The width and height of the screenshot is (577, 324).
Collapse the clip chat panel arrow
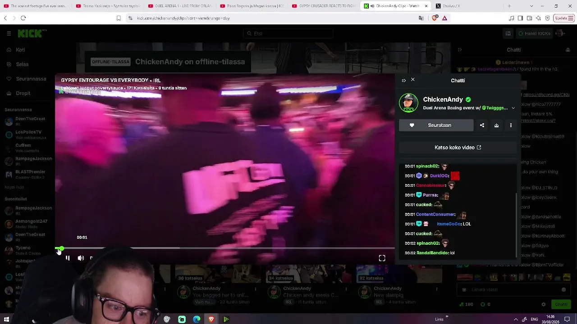(x=403, y=81)
